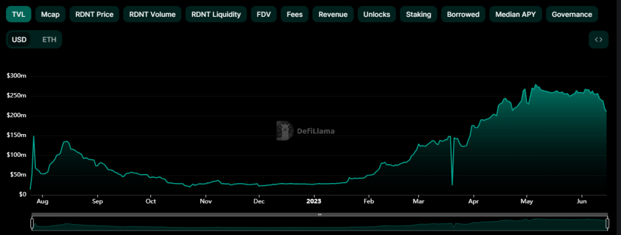Switch denomination to USD
This screenshot has height=235, width=621.
click(x=19, y=39)
